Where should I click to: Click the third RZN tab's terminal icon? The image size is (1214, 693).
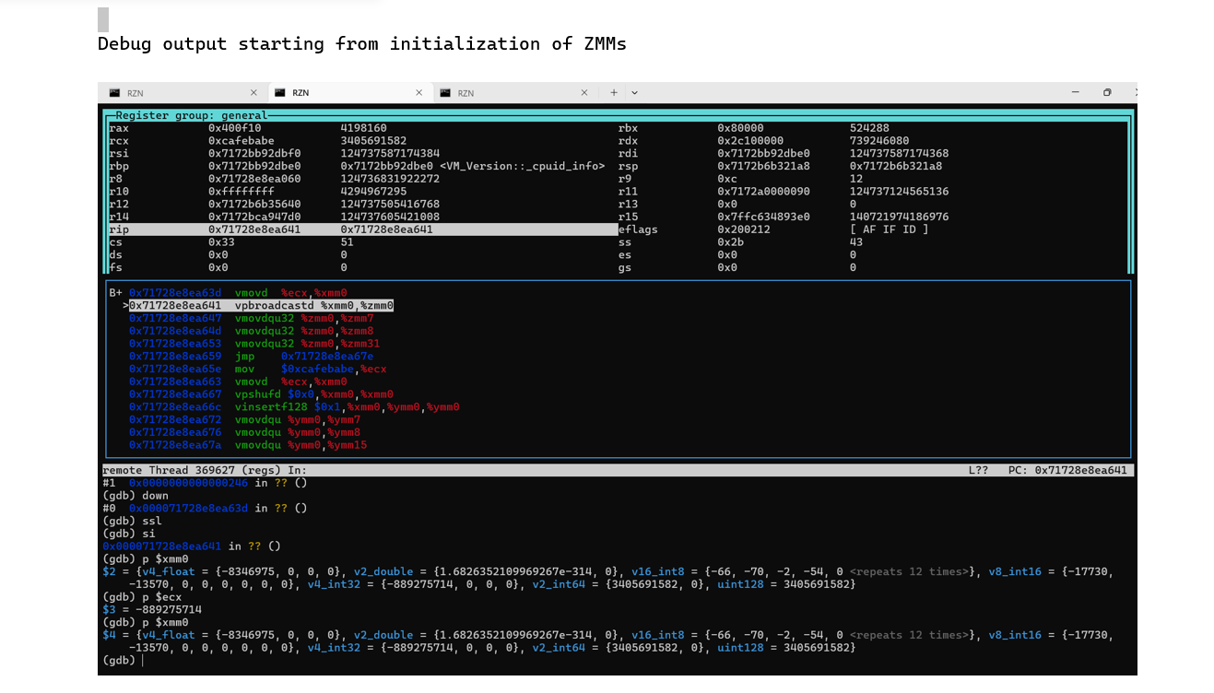point(445,93)
